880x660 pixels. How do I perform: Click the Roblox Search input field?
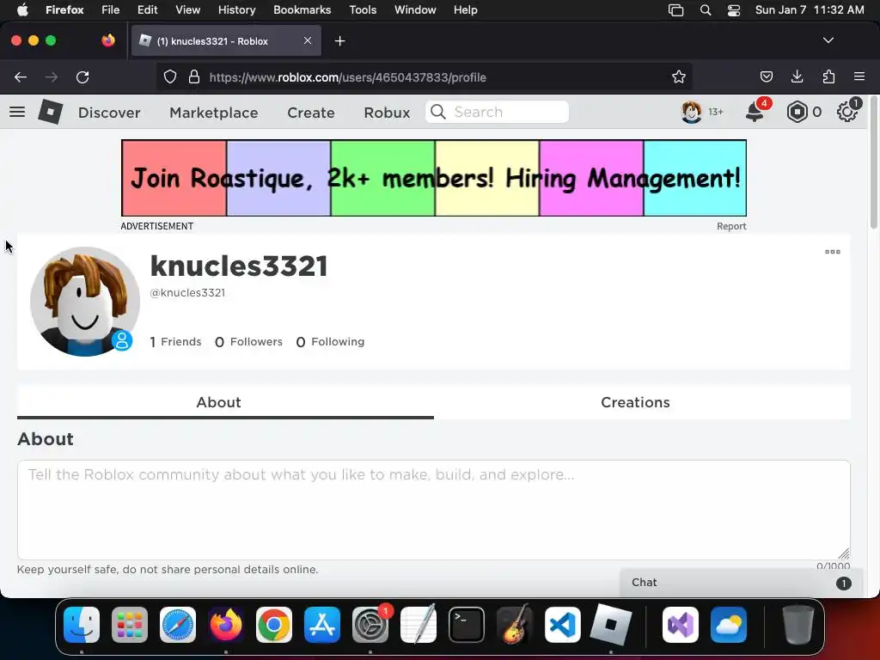click(x=498, y=112)
